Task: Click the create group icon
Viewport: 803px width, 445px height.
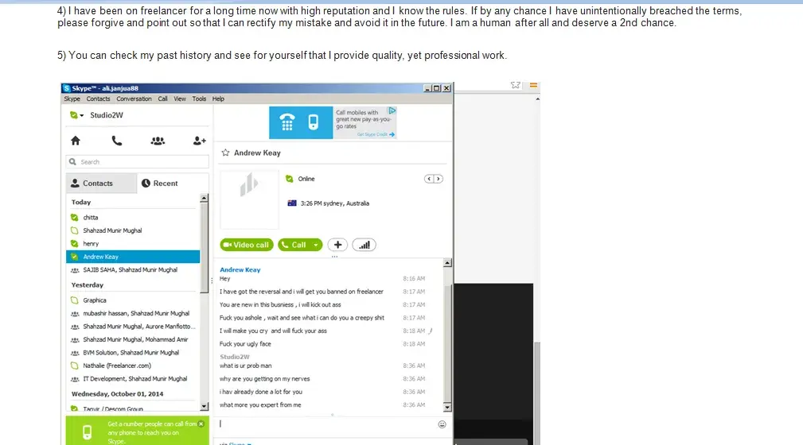Action: coord(158,141)
